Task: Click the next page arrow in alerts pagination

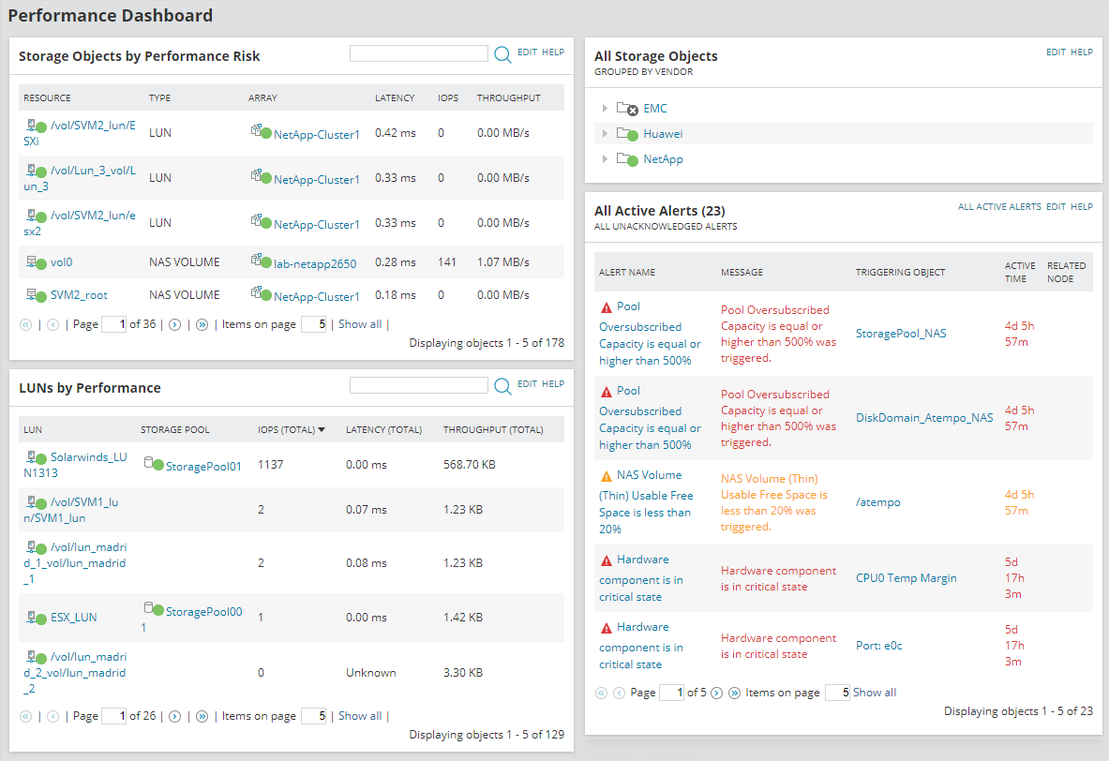Action: pos(716,693)
